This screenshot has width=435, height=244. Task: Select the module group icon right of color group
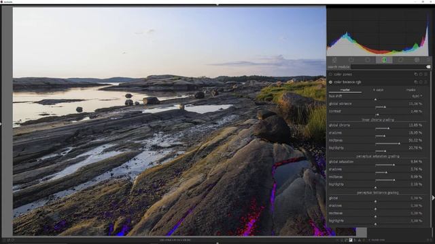(400, 60)
